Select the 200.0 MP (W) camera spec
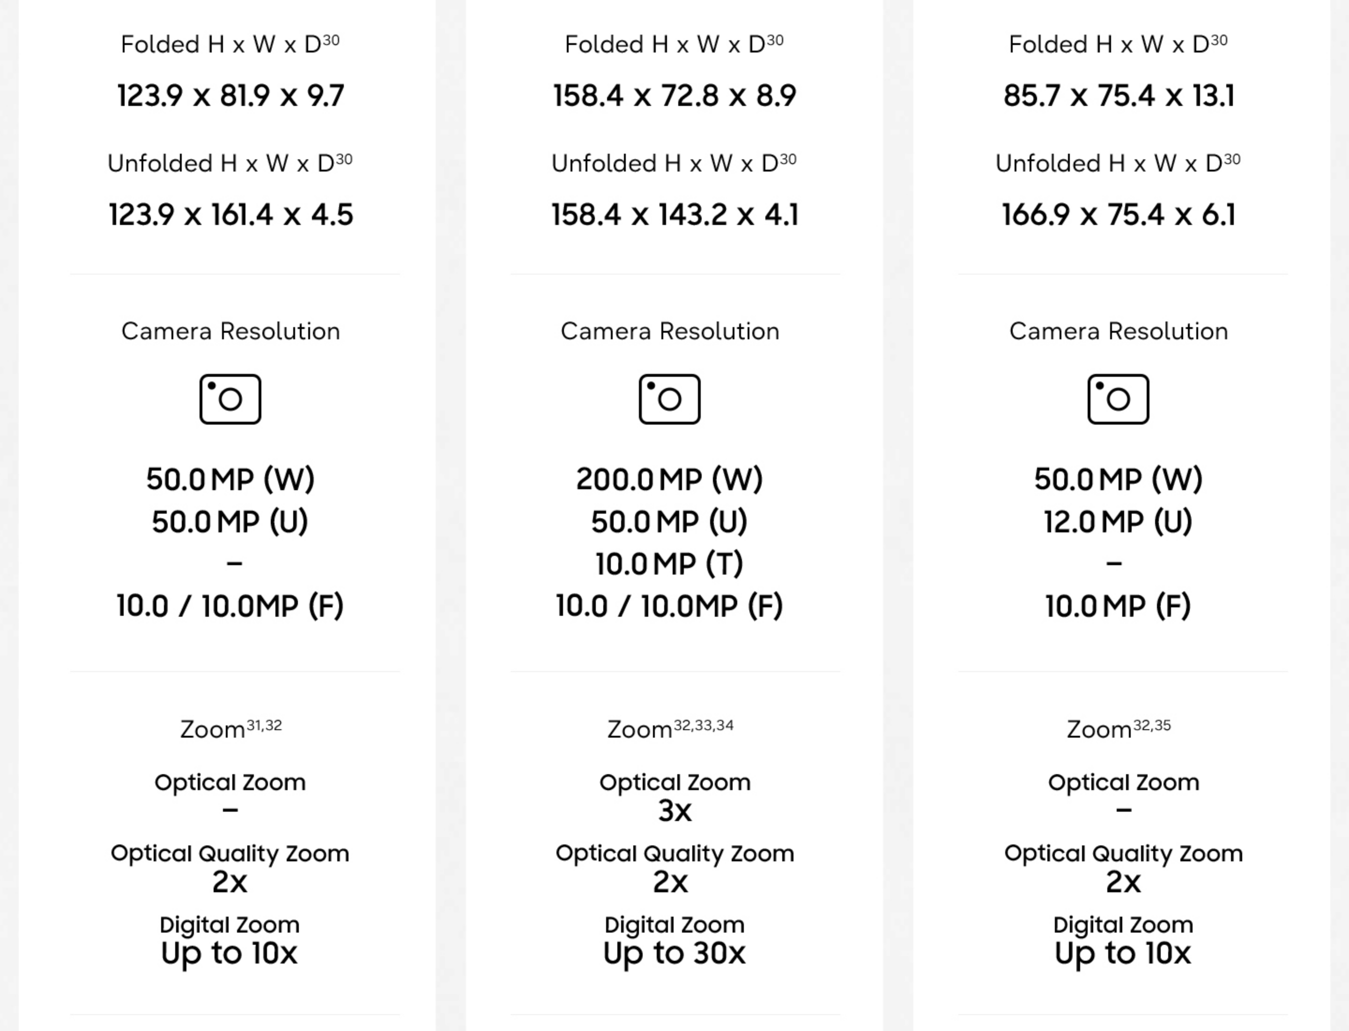Image resolution: width=1349 pixels, height=1031 pixels. point(669,479)
